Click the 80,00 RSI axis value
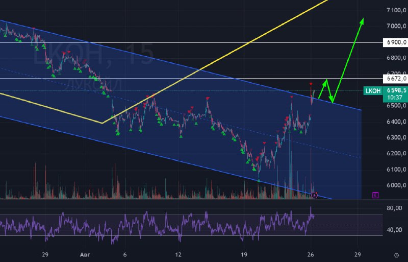 tap(394, 208)
